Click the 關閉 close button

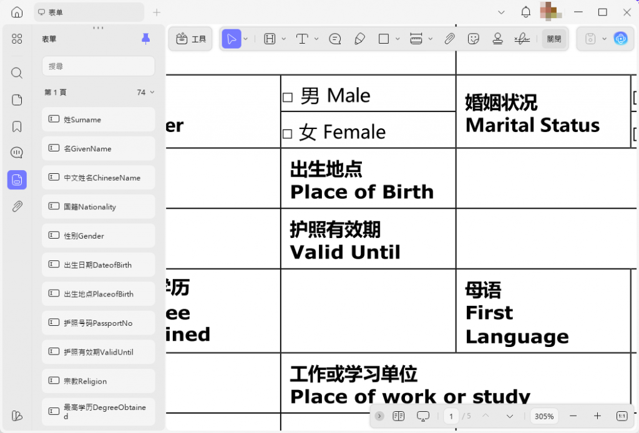[554, 38]
